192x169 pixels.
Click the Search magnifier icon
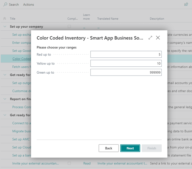(5, 4)
